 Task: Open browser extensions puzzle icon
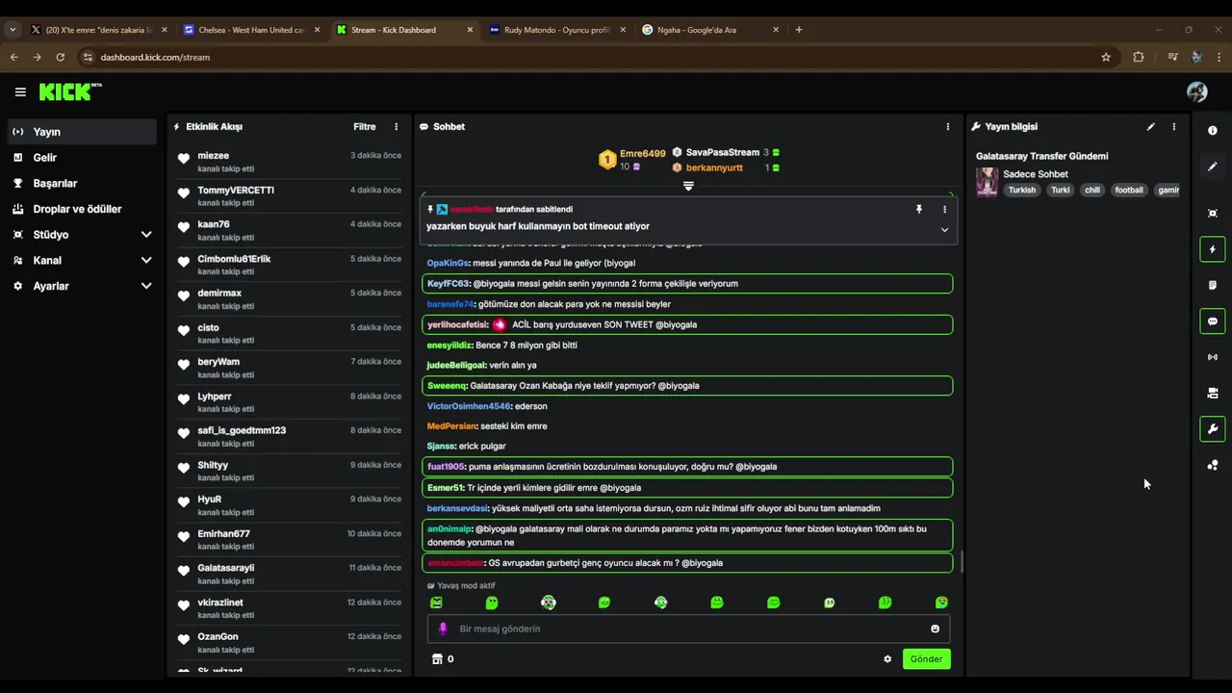1139,57
